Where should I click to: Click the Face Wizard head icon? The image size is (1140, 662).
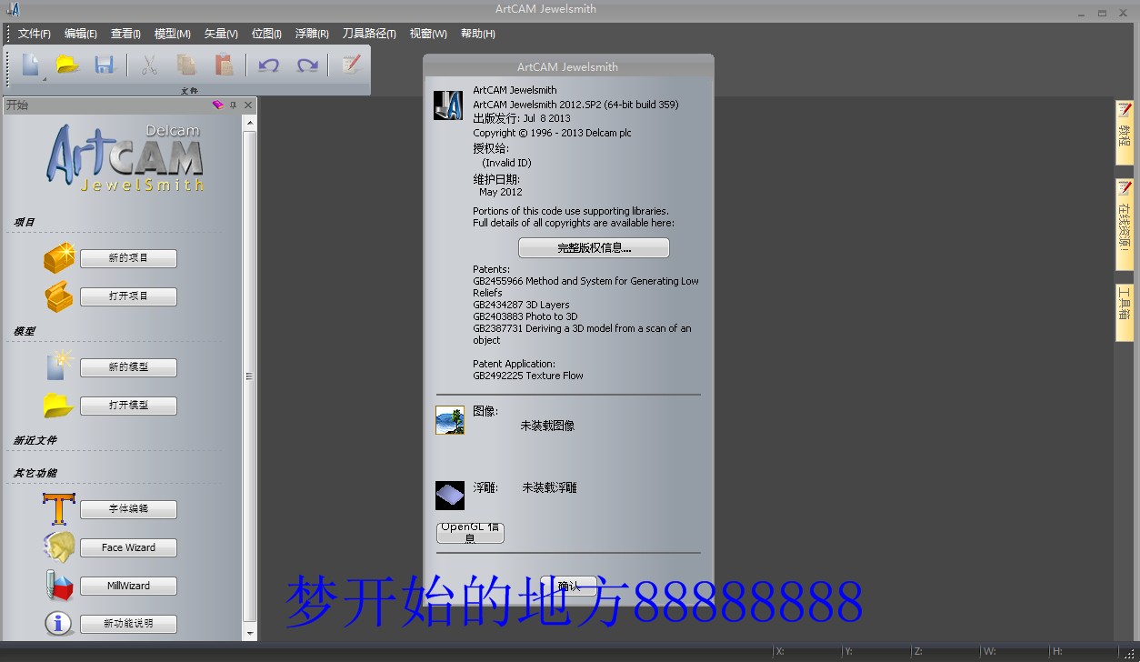tap(59, 547)
